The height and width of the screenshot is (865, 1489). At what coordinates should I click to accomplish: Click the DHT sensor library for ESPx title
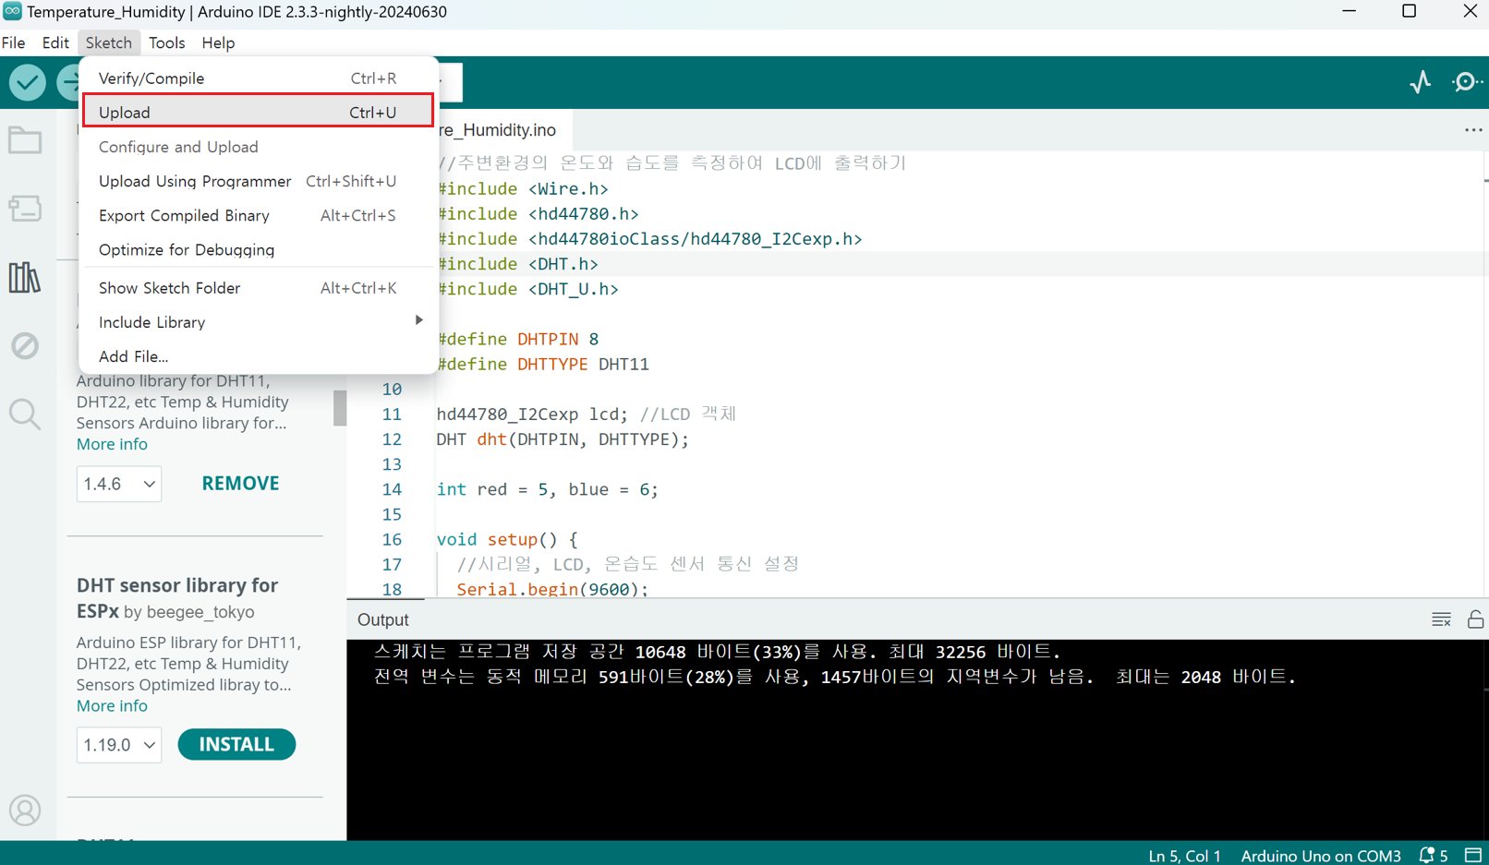pyautogui.click(x=177, y=597)
